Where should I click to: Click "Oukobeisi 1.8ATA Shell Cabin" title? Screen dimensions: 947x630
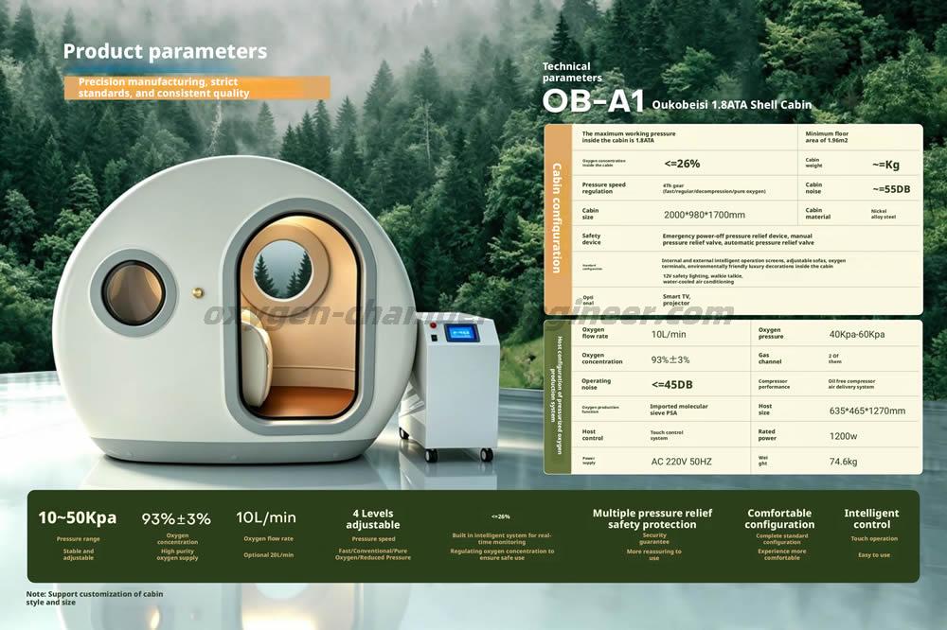731,104
